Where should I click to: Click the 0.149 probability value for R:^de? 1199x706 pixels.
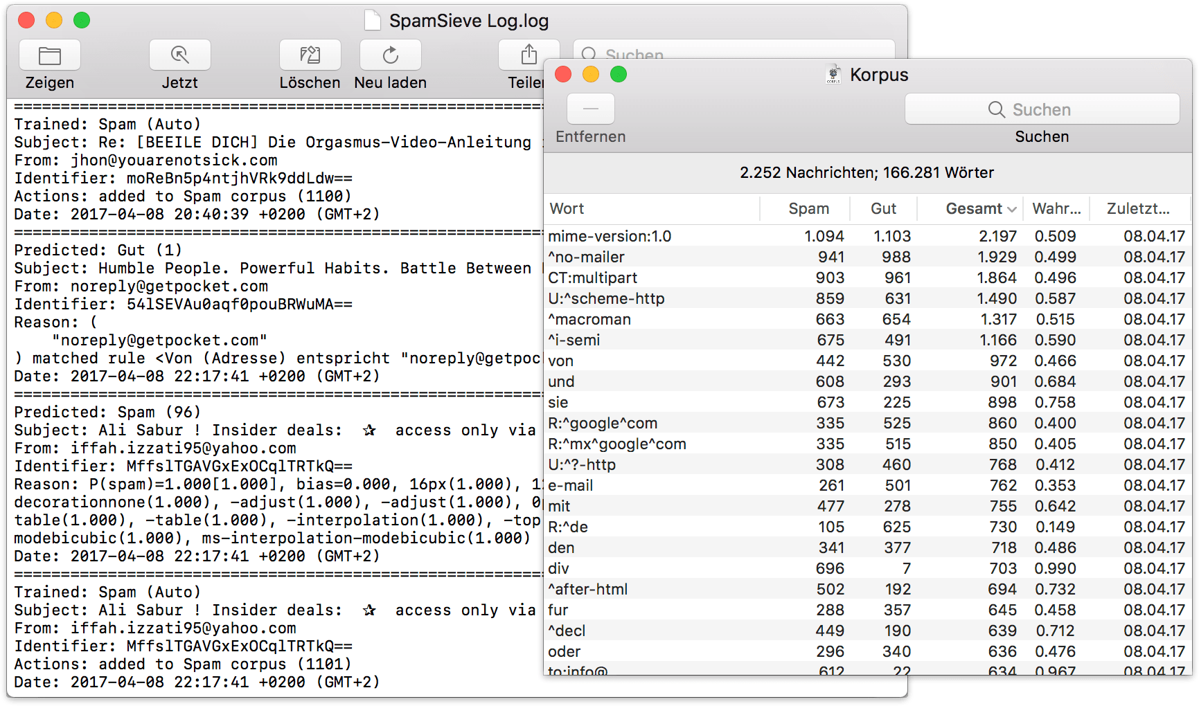(1055, 527)
